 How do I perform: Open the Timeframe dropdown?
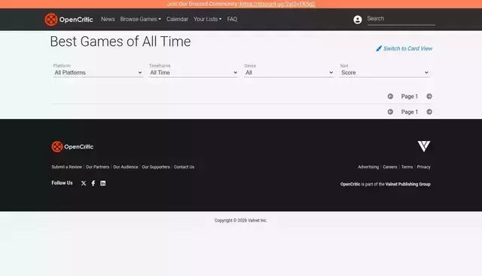click(194, 72)
